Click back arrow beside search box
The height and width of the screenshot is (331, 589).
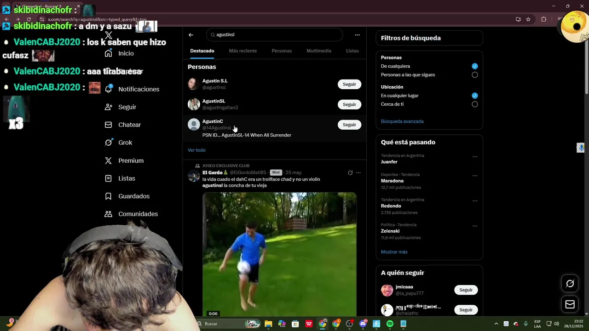click(191, 35)
